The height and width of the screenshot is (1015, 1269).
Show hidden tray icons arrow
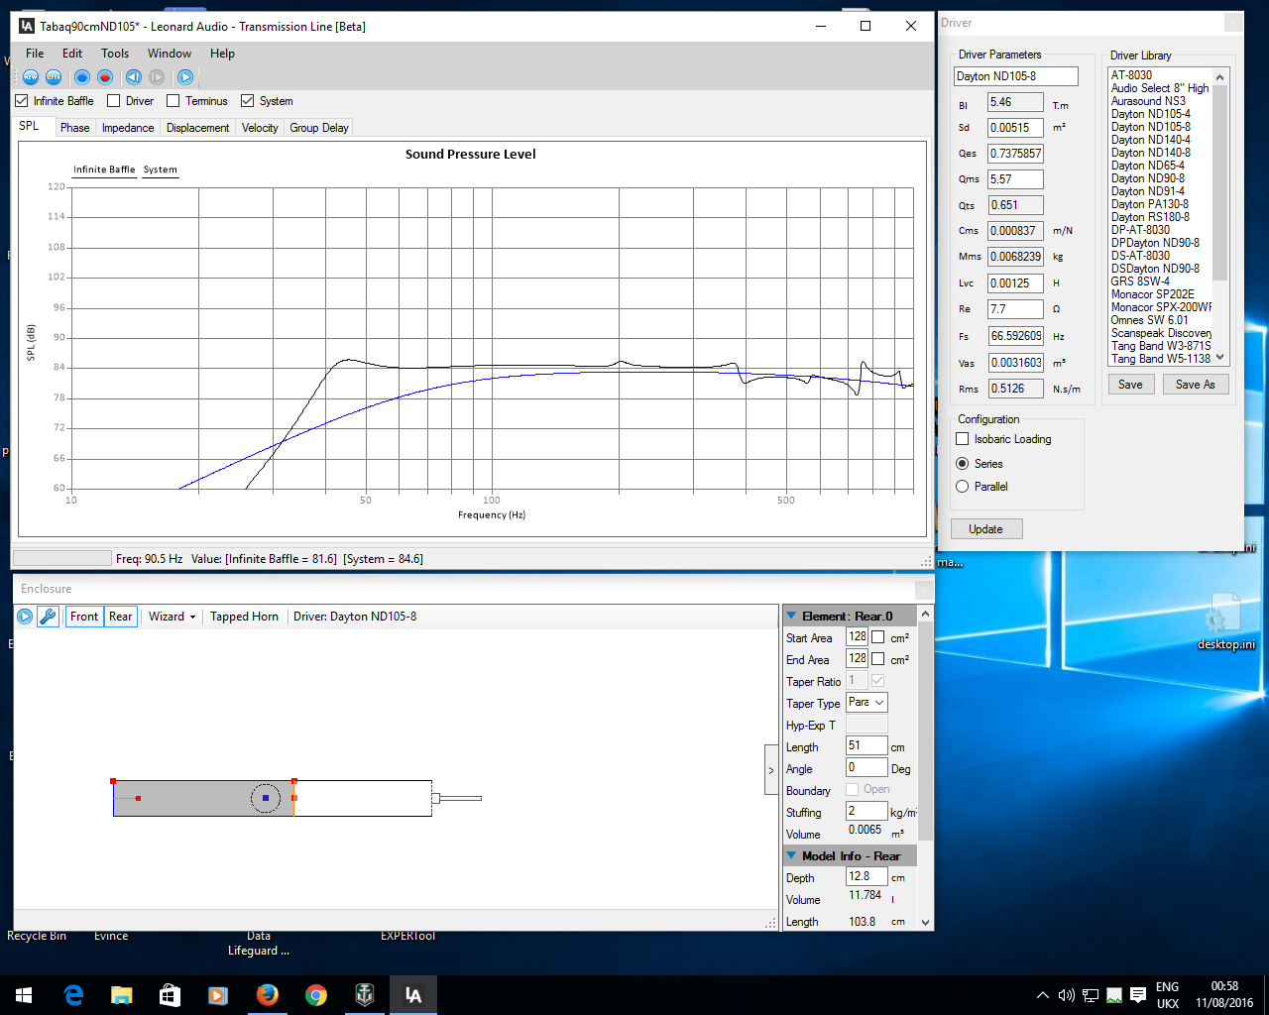point(1043,995)
